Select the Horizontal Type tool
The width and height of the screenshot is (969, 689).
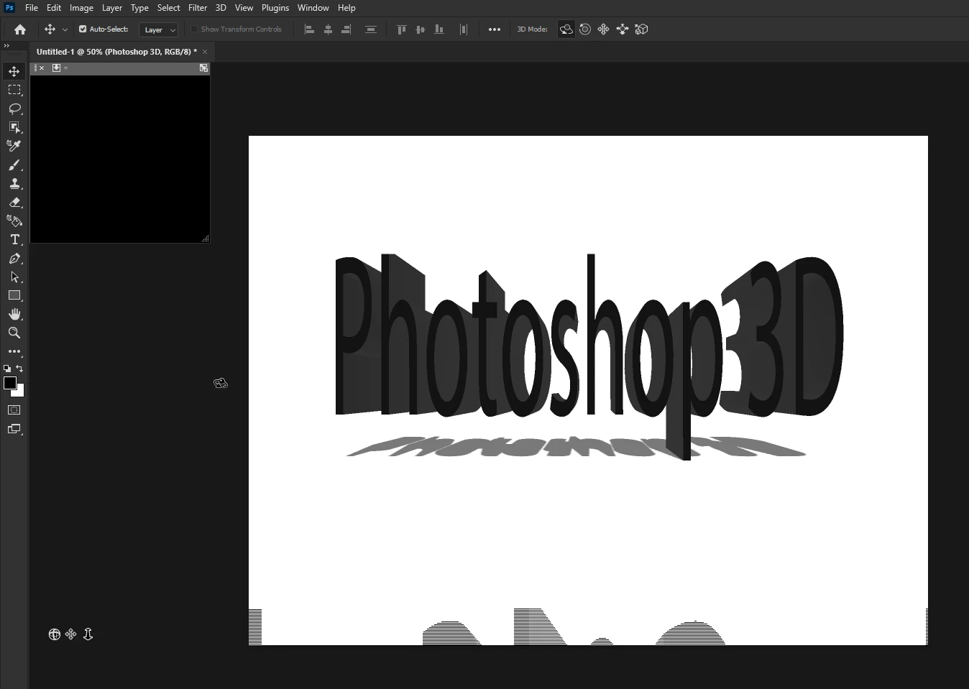[14, 240]
